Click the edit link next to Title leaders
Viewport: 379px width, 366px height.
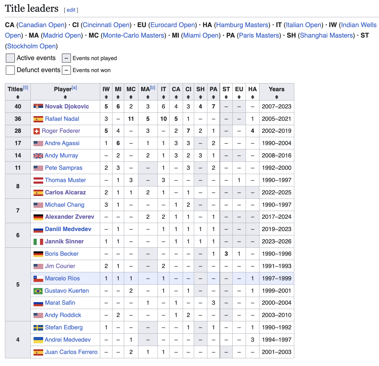(71, 10)
